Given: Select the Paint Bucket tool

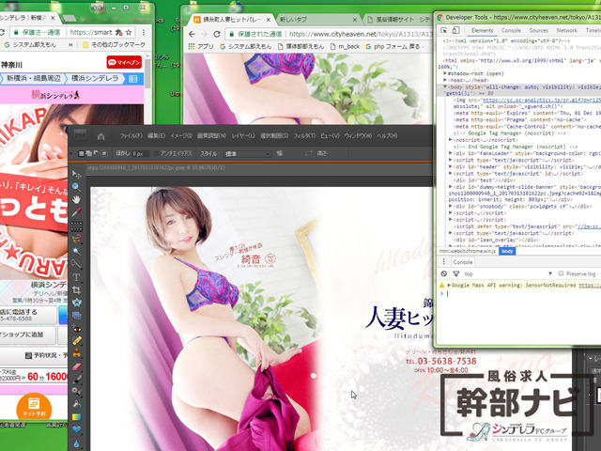Looking at the screenshot, I should click(77, 404).
